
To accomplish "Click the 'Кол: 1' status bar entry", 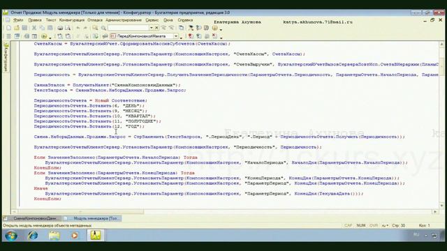I will (424, 225).
